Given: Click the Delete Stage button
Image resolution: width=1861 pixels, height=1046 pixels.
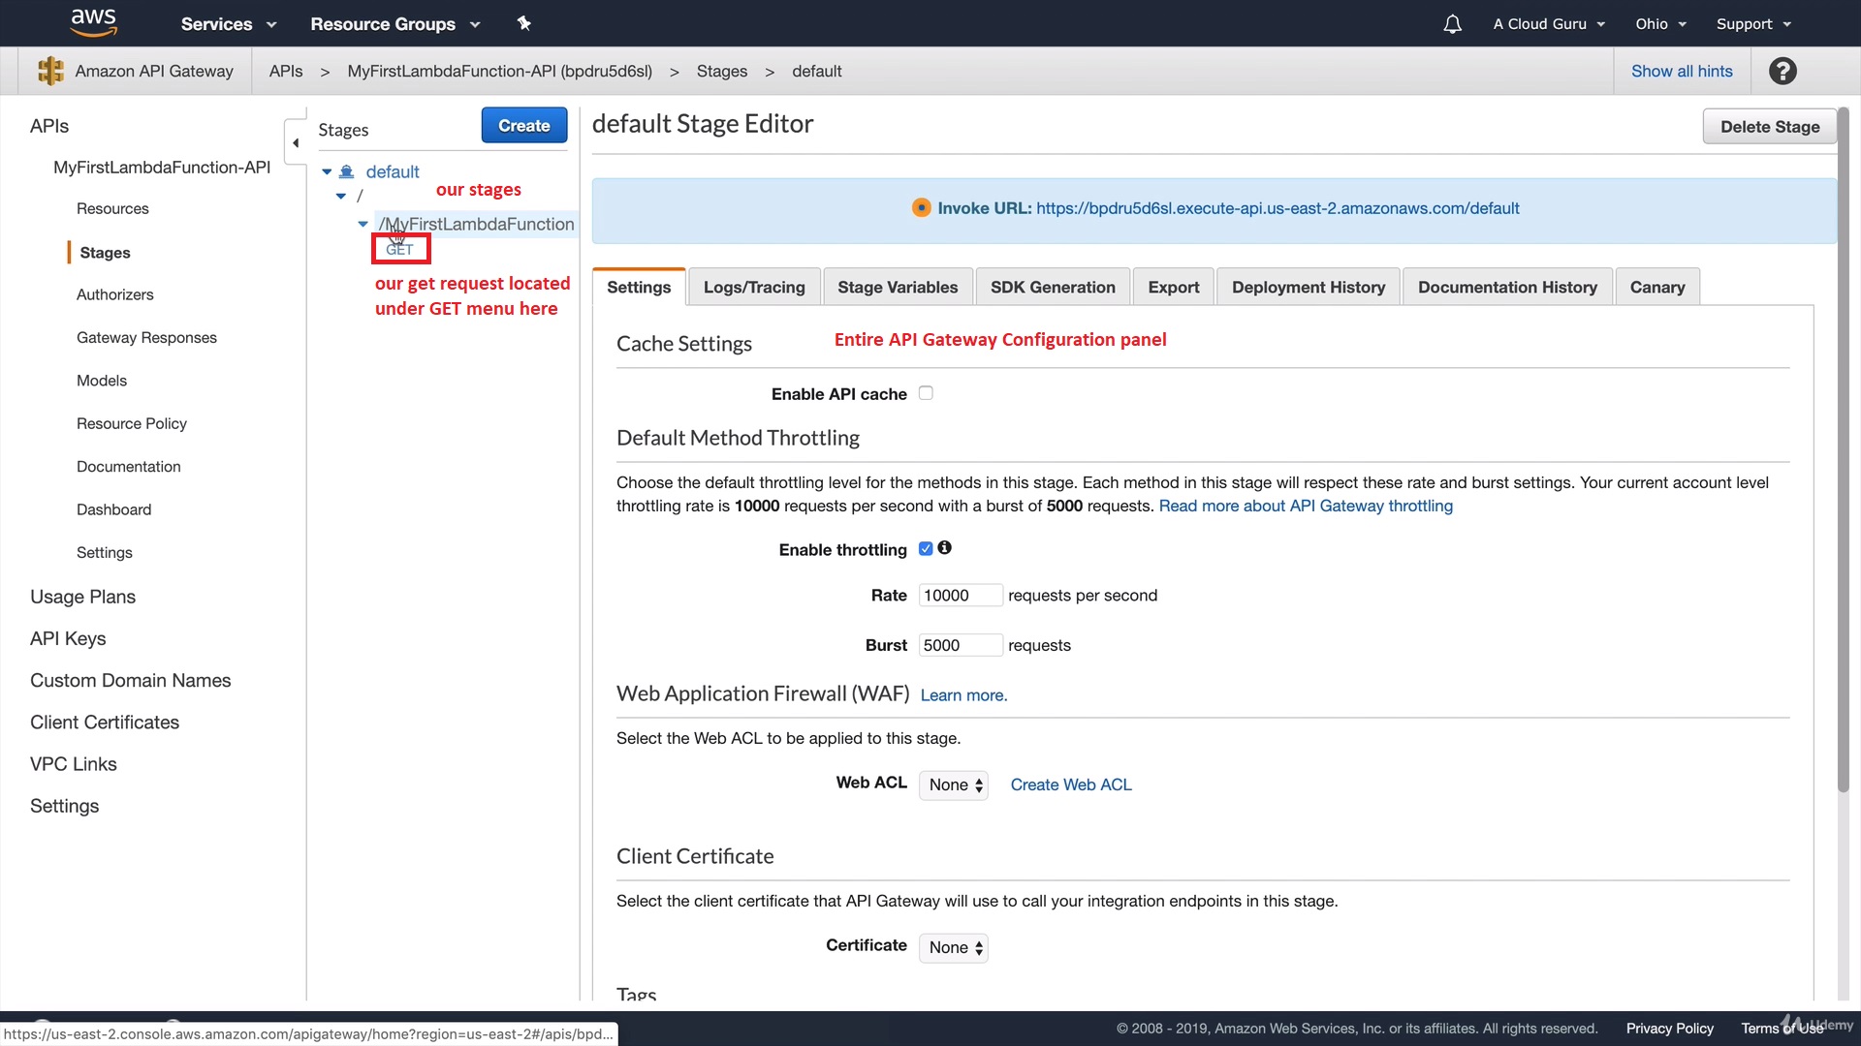Looking at the screenshot, I should point(1769,127).
